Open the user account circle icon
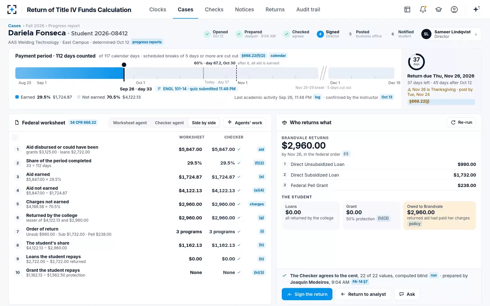490x306 pixels. click(454, 10)
